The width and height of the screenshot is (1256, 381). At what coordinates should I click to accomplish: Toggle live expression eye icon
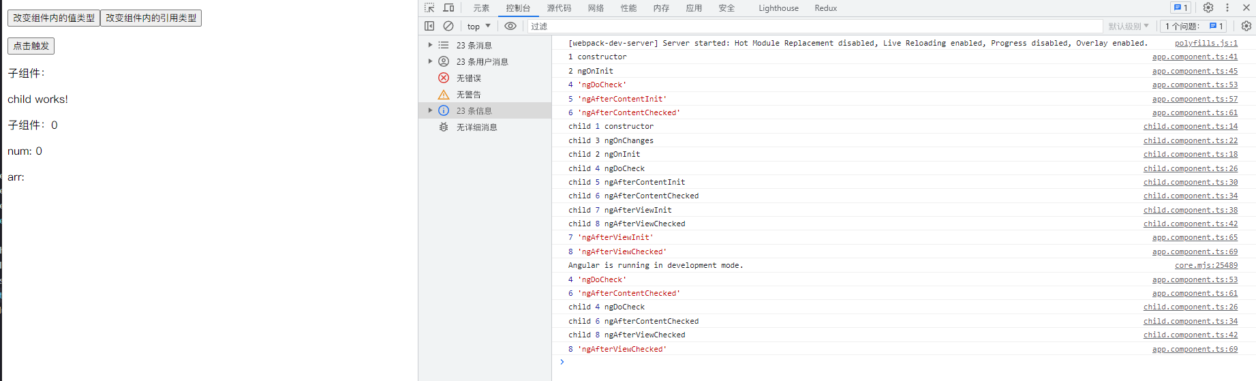(x=510, y=26)
